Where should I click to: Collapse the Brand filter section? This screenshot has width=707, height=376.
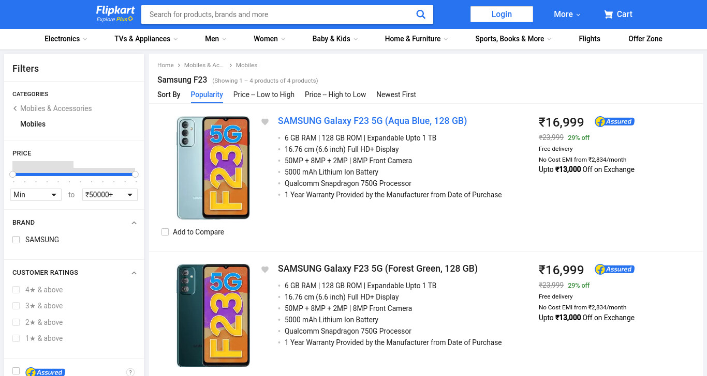134,223
